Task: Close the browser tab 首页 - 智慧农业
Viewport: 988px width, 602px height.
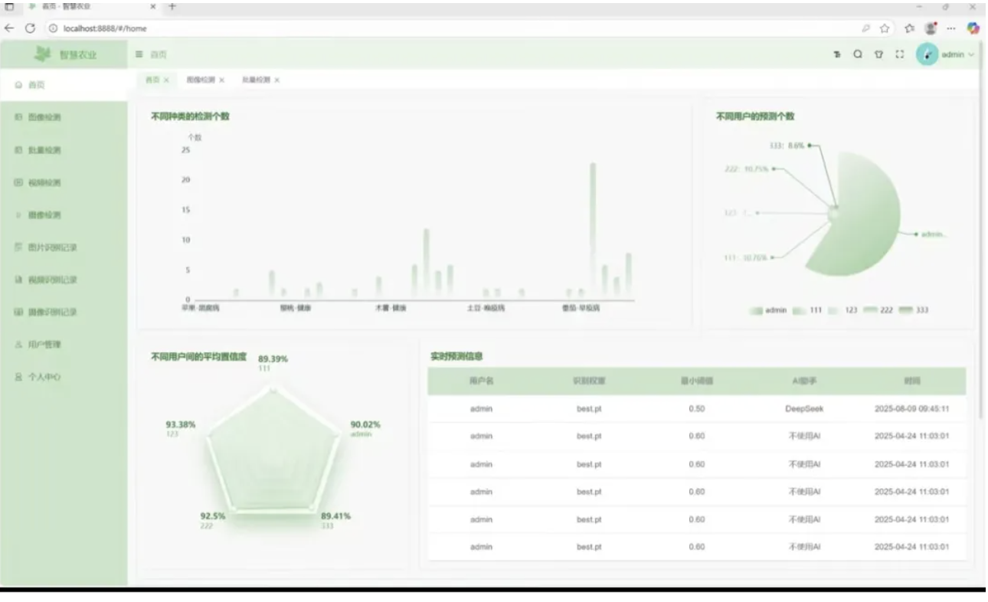Action: point(153,6)
